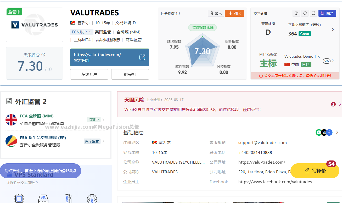Click the yellow 写评价 button
Screen dimensions: 342x203
(x=315, y=171)
